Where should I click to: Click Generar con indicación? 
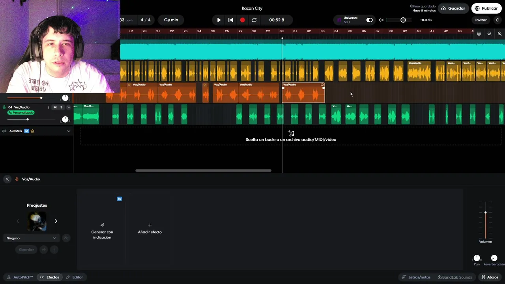click(x=102, y=232)
